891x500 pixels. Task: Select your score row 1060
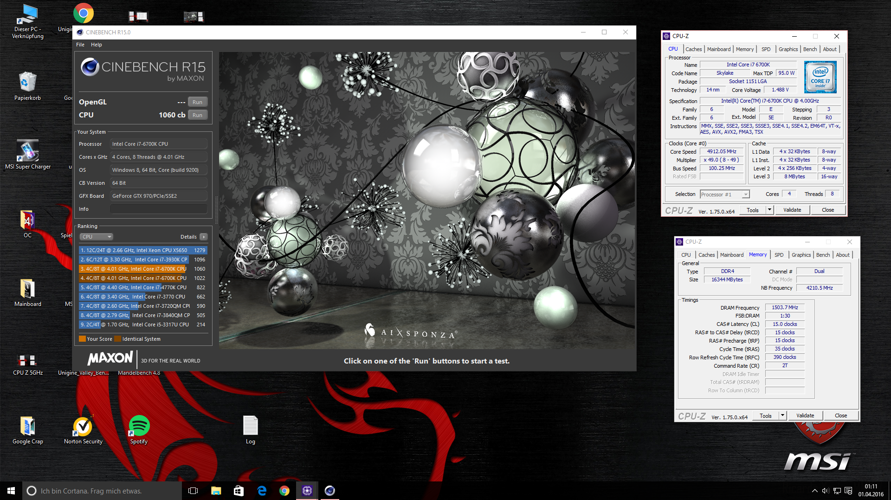pos(143,269)
